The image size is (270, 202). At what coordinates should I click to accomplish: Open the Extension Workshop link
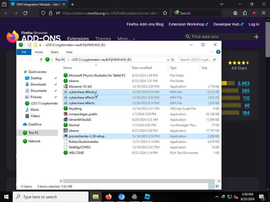[x=188, y=24]
